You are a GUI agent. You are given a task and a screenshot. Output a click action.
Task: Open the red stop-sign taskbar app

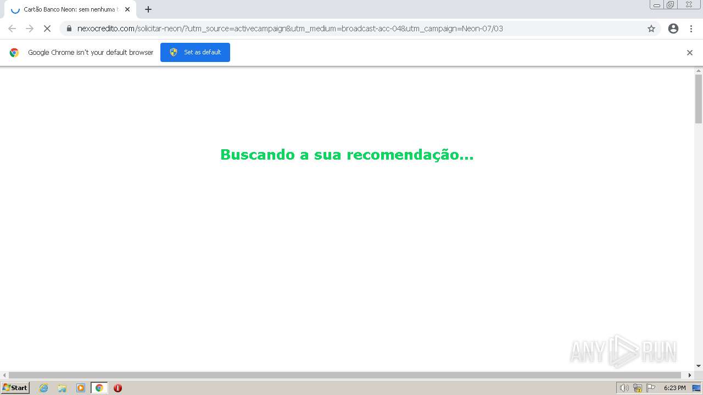tap(118, 388)
